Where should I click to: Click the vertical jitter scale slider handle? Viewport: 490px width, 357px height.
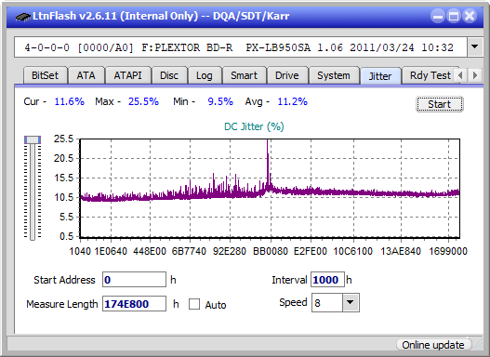tap(33, 139)
